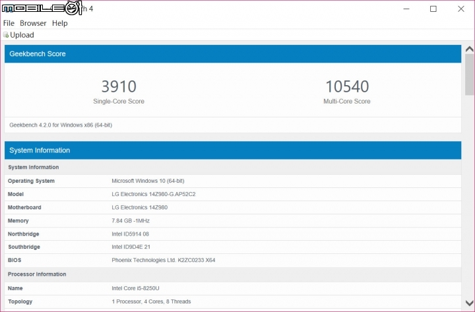475x312 pixels.
Task: Open the File menu
Action: [x=9, y=23]
